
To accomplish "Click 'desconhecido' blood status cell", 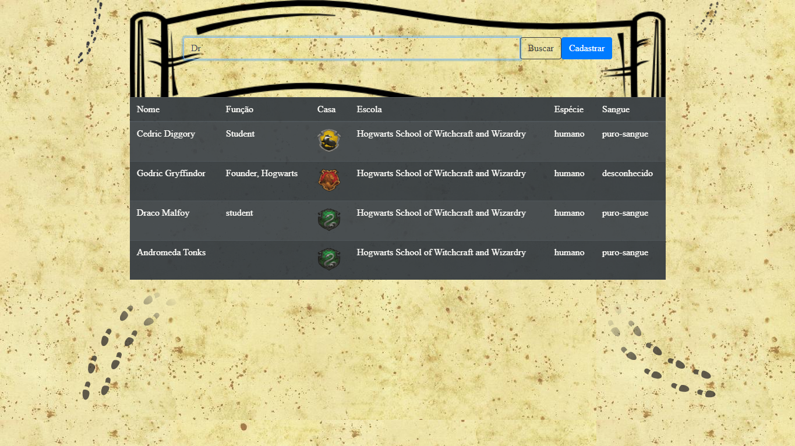I will [627, 173].
